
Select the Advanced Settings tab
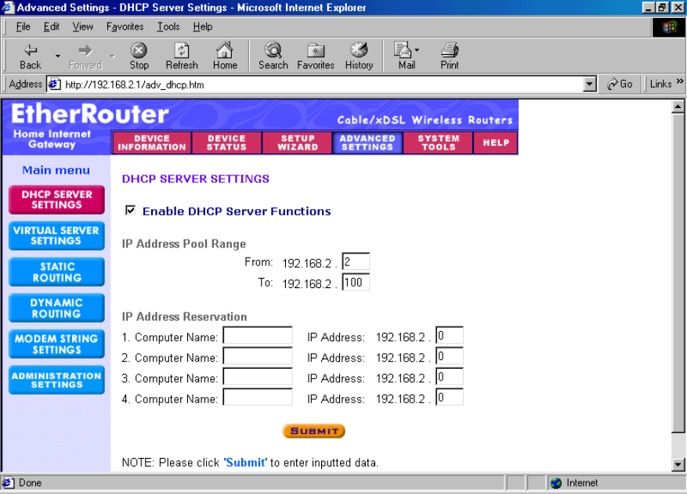[367, 142]
